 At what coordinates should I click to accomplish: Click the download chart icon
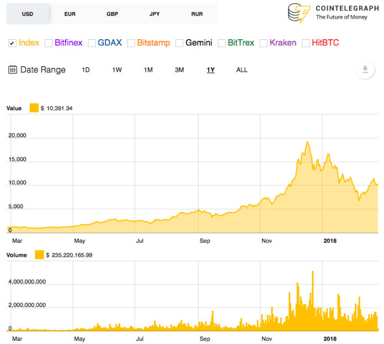365,70
